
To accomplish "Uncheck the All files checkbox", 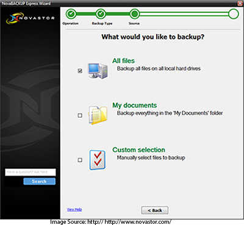I will point(80,71).
